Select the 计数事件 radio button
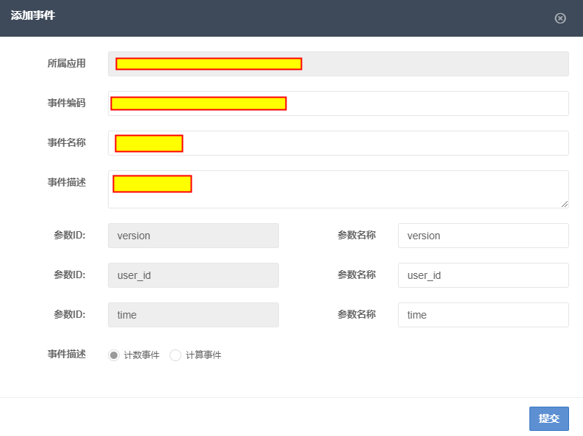 point(114,355)
